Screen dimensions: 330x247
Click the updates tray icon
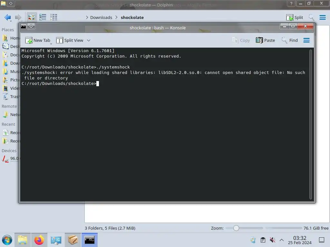pyautogui.click(x=253, y=240)
